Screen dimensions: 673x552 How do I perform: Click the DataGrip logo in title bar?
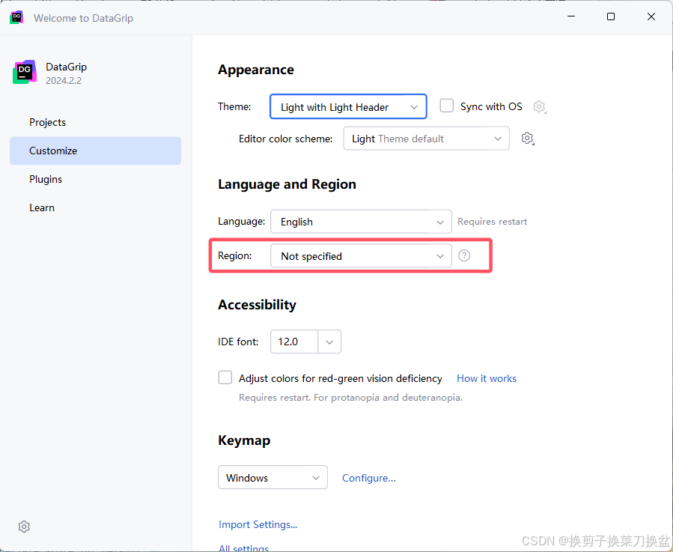tap(16, 18)
